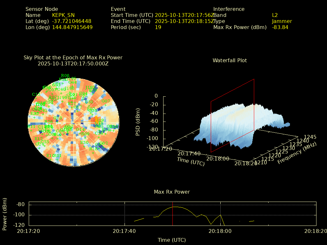Click red vertical marker in Max Rx Power
This screenshot has height=245, width=327.
[173, 214]
